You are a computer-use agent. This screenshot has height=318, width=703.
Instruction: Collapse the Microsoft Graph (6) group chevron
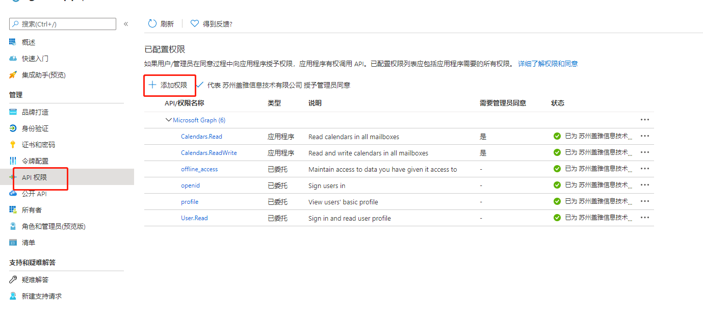[169, 120]
